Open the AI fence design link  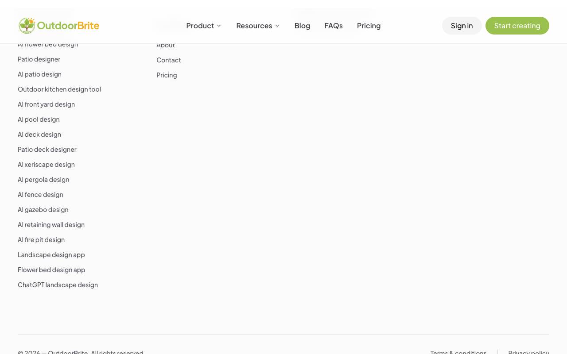click(40, 194)
